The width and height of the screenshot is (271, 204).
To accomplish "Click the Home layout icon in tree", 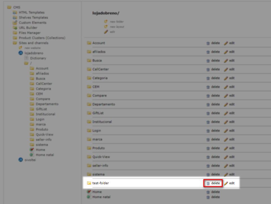I will click(32, 150).
